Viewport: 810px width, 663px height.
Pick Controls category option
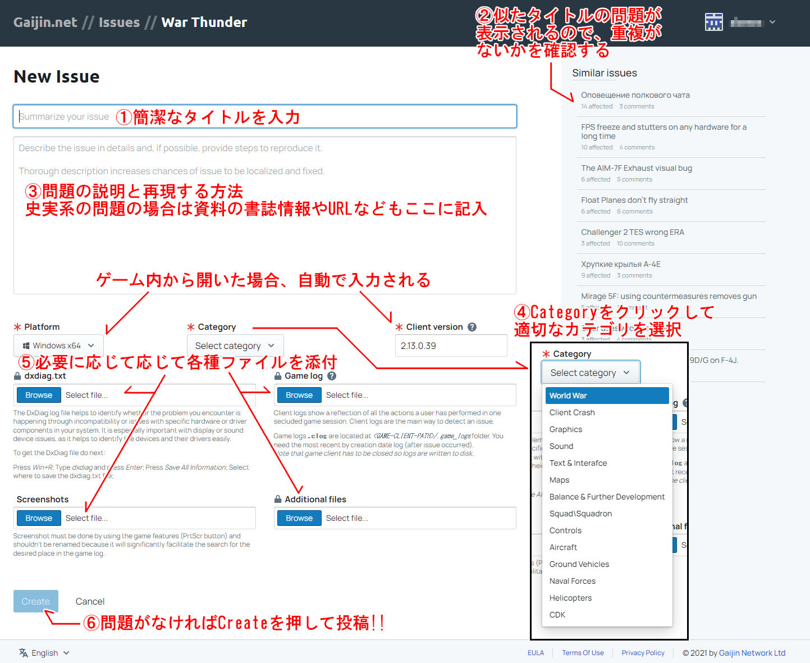click(607, 530)
